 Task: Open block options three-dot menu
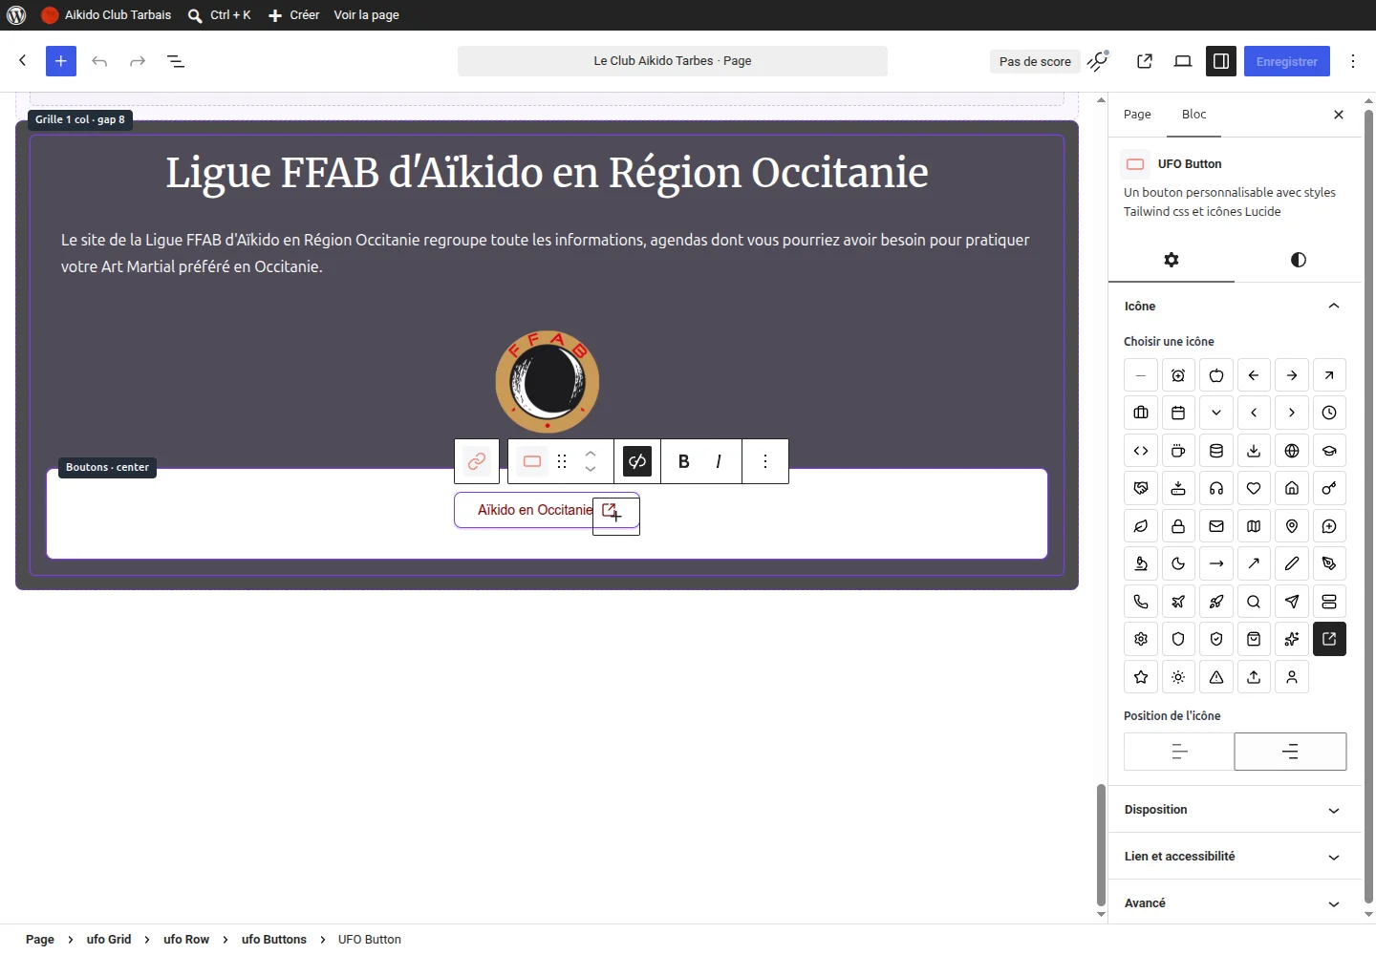pyautogui.click(x=765, y=461)
